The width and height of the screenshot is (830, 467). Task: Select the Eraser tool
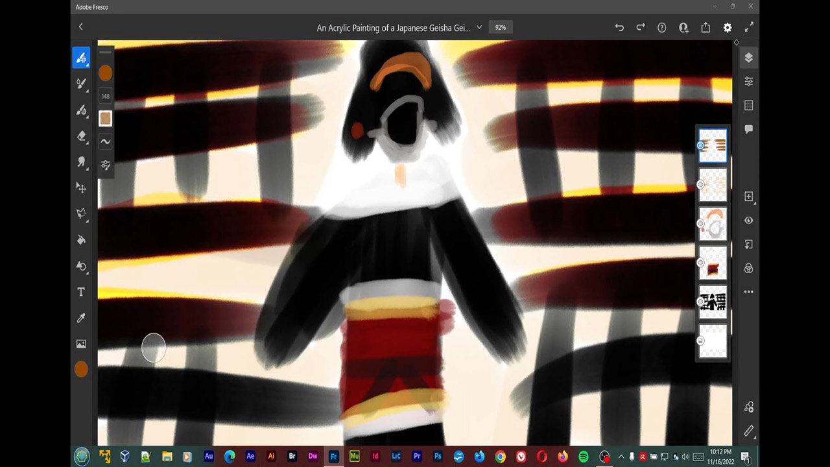pyautogui.click(x=81, y=136)
